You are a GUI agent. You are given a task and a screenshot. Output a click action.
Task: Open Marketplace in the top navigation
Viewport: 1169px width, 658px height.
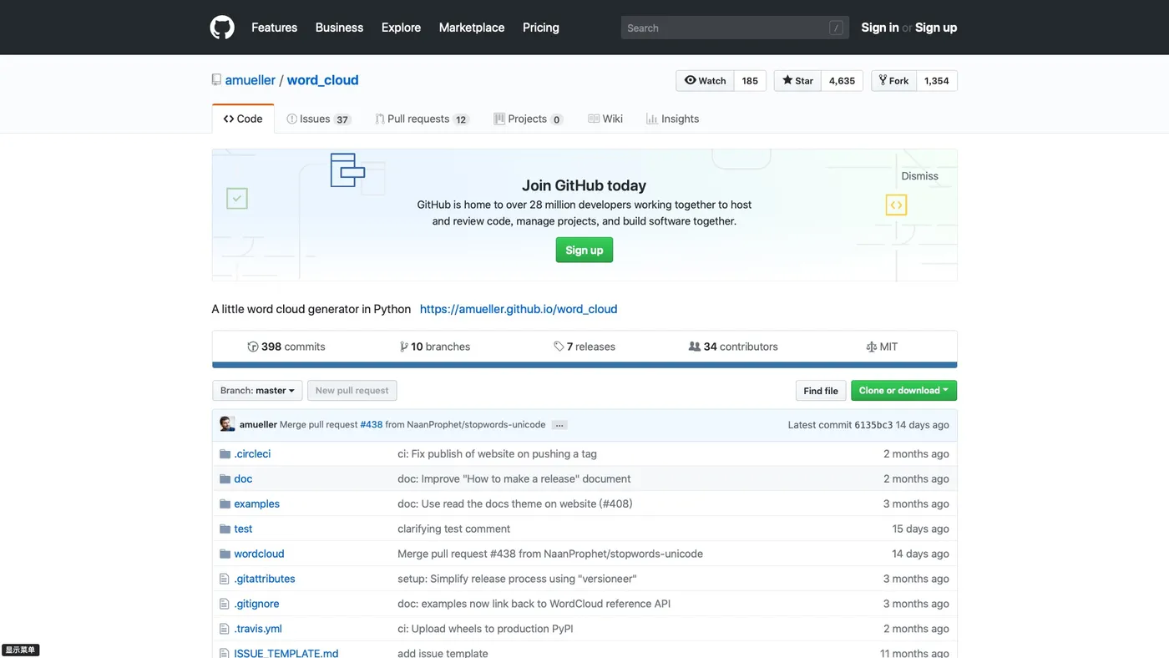[472, 28]
